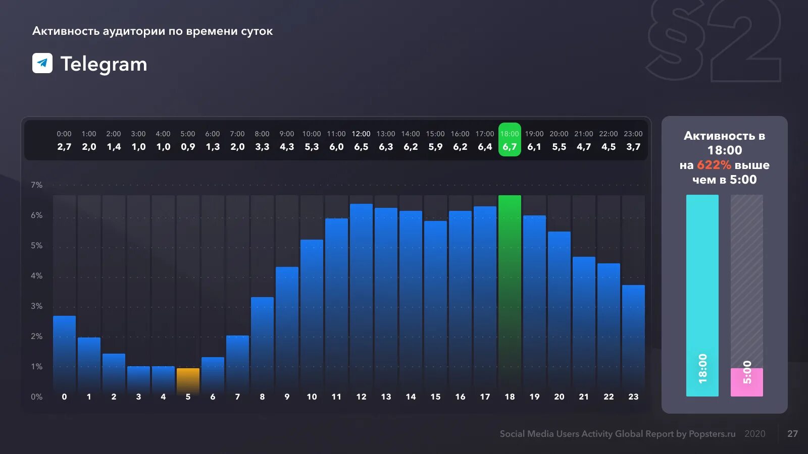The height and width of the screenshot is (454, 808).
Task: Click the 0% y-axis label
Action: 36,397
